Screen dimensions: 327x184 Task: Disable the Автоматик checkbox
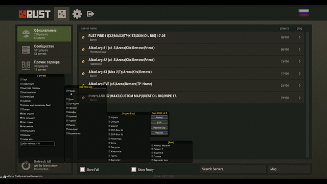pos(21,126)
